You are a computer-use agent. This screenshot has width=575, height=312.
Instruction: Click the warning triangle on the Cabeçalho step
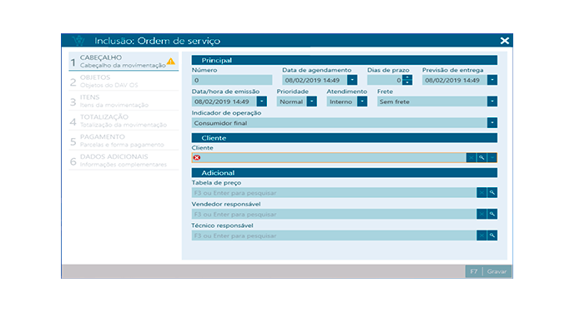[x=171, y=62]
